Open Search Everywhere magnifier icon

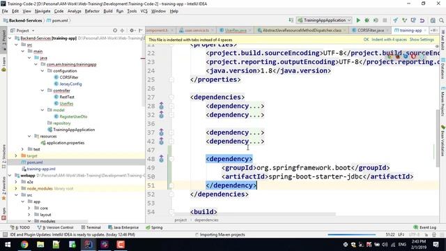[x=441, y=20]
